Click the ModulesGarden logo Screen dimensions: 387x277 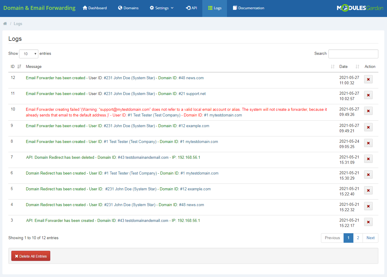[360, 8]
